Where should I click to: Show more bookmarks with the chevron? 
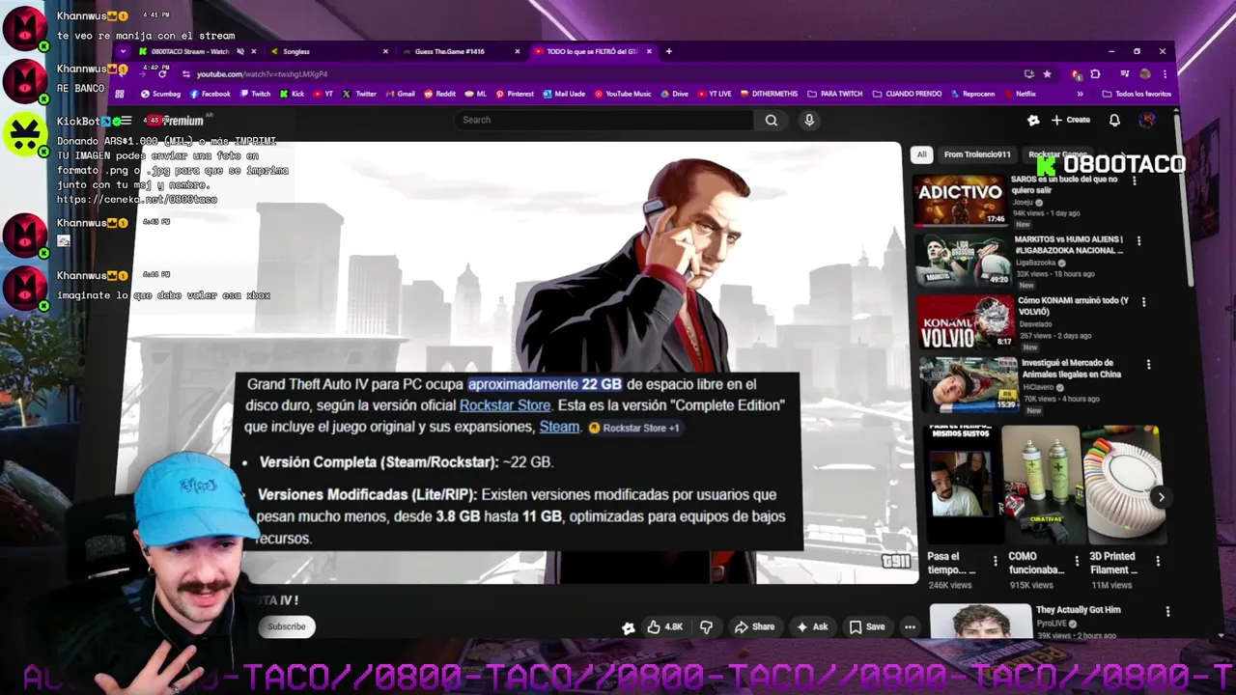click(1080, 94)
